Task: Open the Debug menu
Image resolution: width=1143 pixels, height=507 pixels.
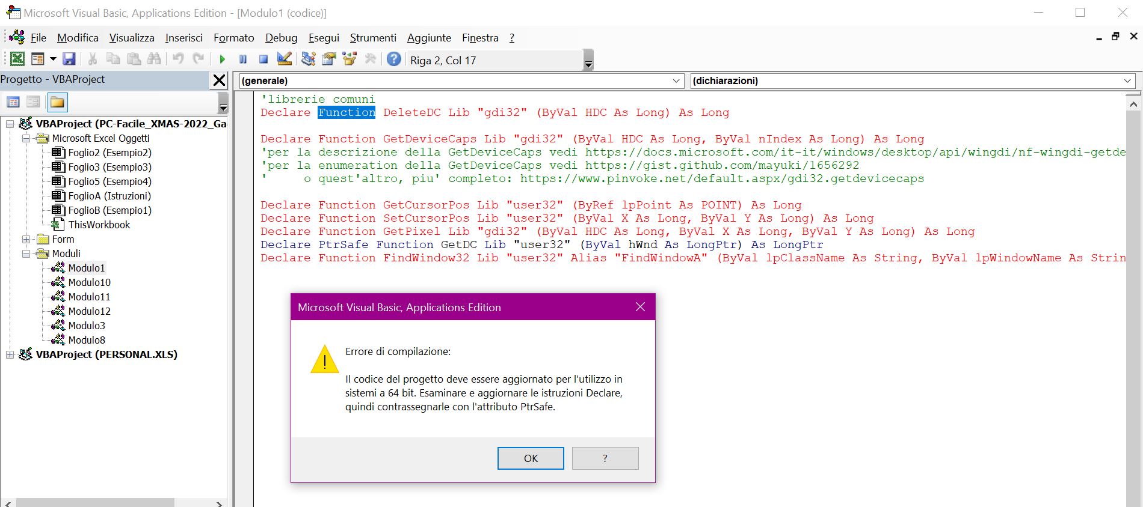Action: tap(282, 38)
